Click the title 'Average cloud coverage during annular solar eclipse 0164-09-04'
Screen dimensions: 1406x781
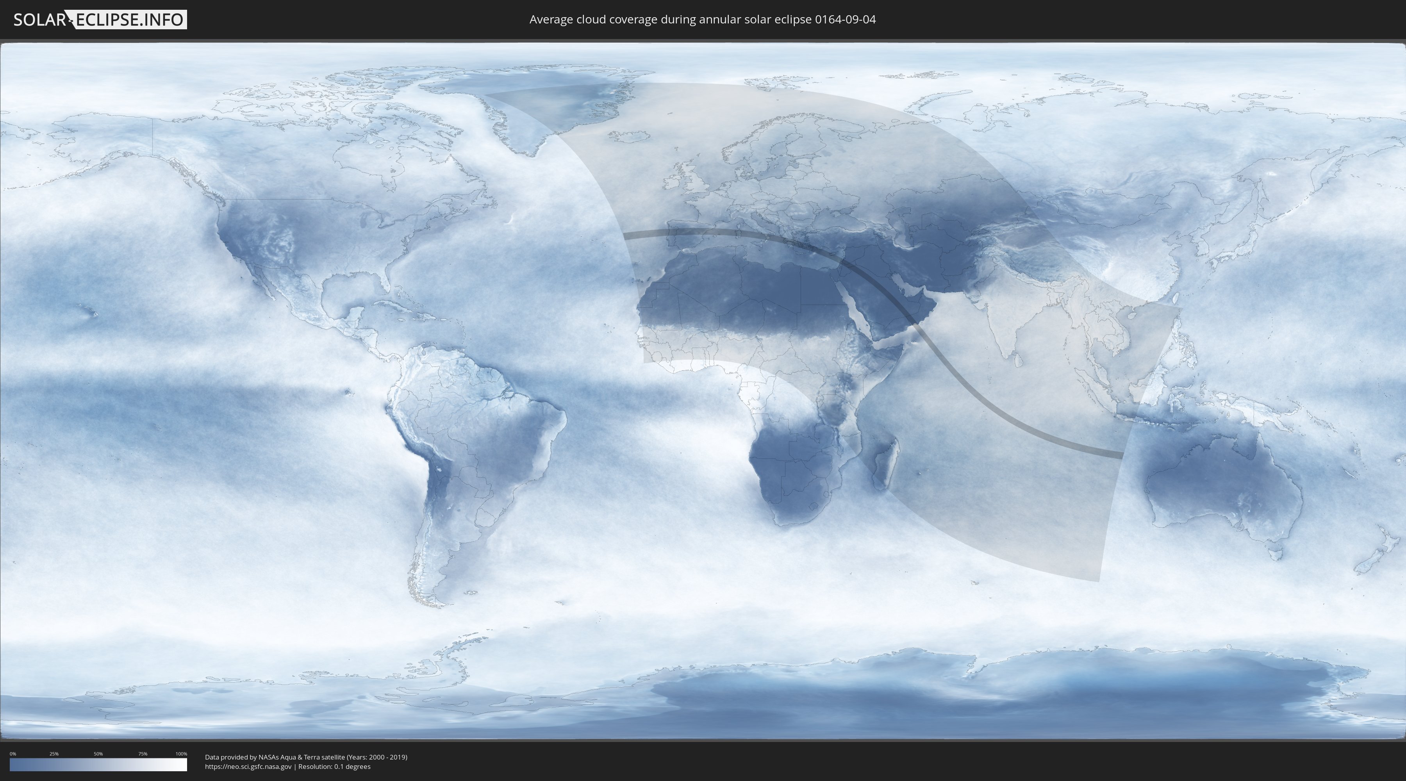pos(703,20)
